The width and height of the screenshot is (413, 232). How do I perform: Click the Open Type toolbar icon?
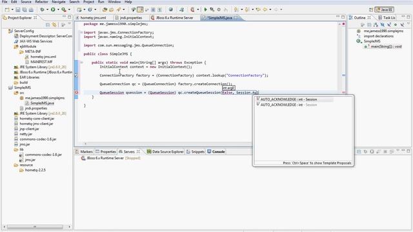(105, 10)
